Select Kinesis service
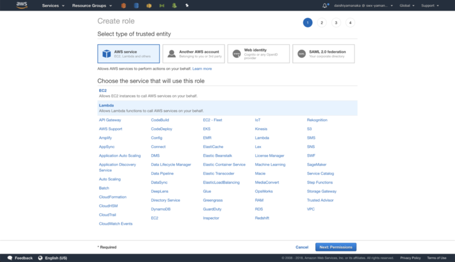This screenshot has width=455, height=262. [x=261, y=129]
